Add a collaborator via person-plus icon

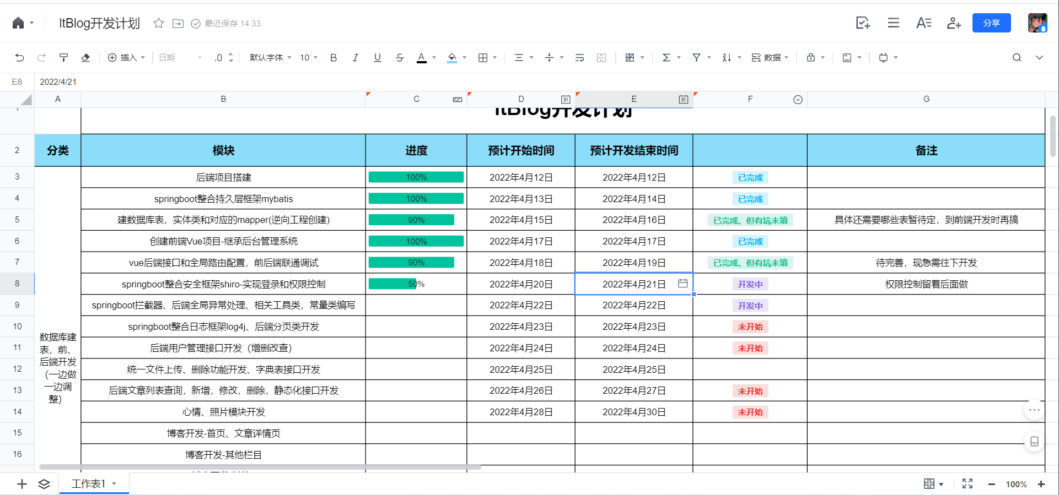coord(954,23)
